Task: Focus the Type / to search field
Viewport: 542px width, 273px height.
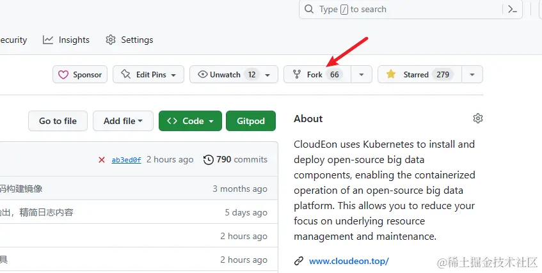Action: point(410,10)
